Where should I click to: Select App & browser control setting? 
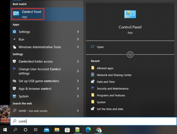pos(47,88)
